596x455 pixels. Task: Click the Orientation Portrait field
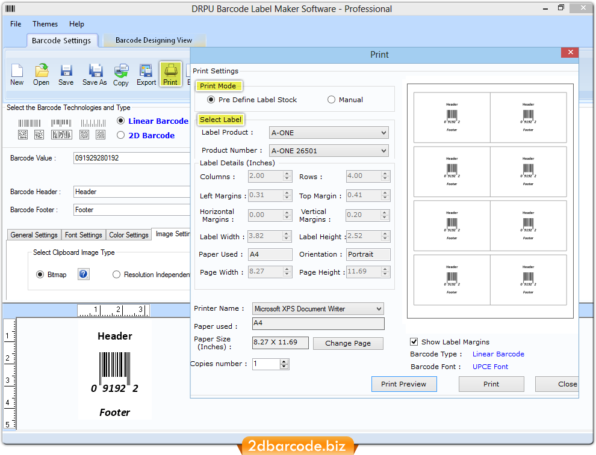[368, 254]
